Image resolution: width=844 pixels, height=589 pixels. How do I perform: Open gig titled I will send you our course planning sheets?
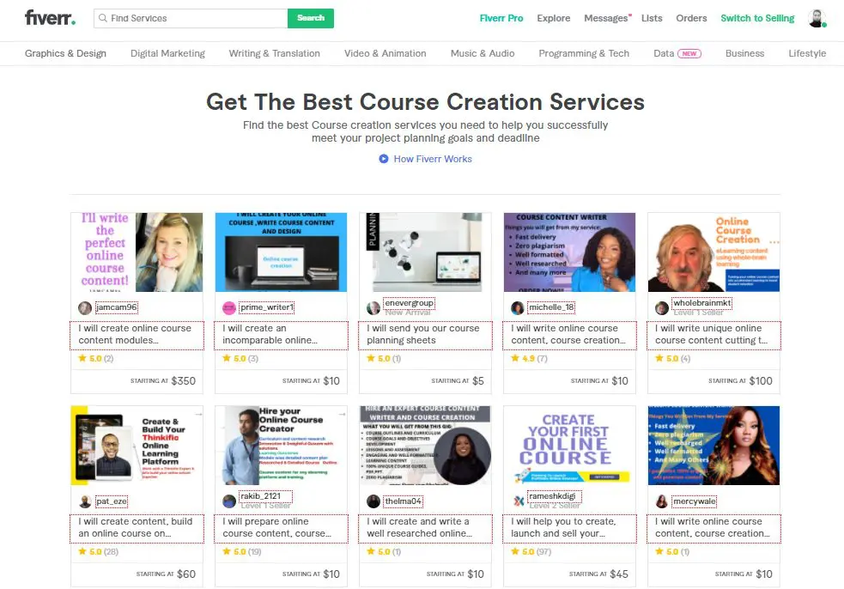tap(425, 335)
